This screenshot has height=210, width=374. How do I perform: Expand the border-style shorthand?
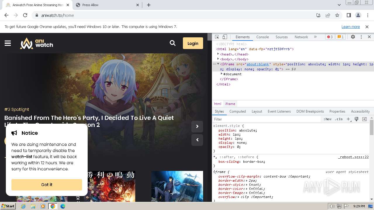[x=247, y=185]
